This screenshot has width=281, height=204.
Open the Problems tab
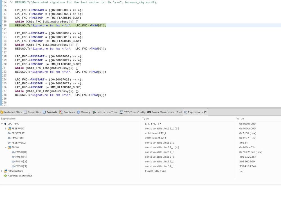point(67,112)
